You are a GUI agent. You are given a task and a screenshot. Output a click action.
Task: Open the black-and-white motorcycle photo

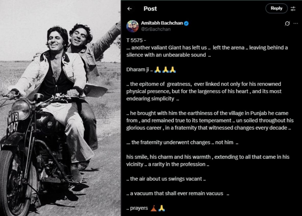point(60,108)
